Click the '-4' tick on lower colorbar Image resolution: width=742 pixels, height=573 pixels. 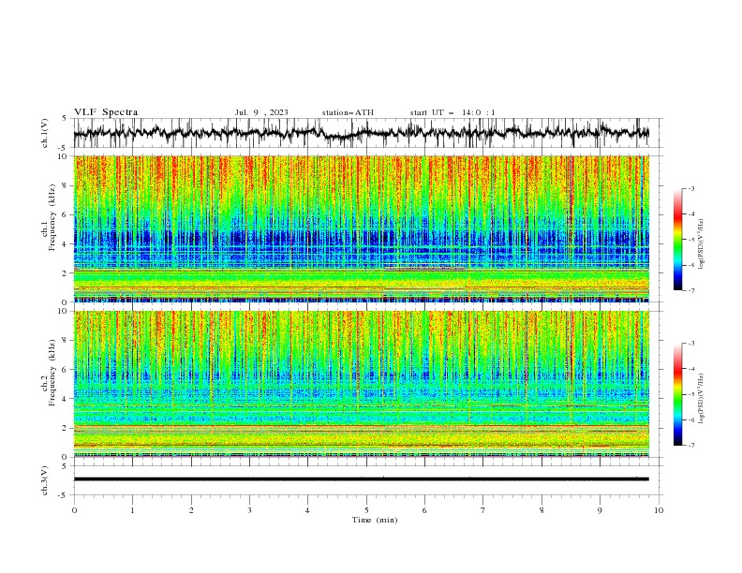[690, 369]
